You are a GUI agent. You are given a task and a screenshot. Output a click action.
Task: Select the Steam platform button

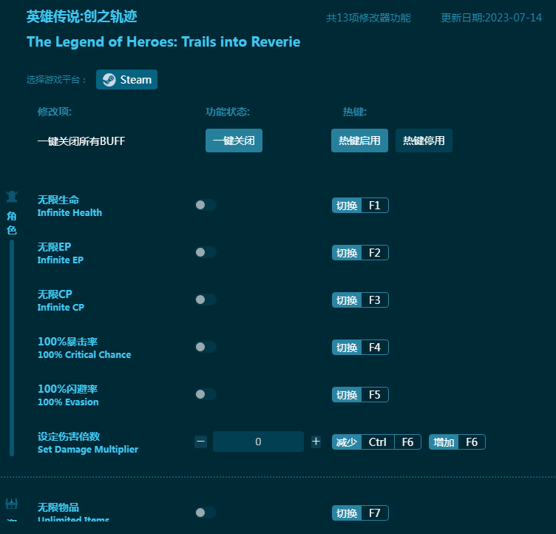click(126, 79)
